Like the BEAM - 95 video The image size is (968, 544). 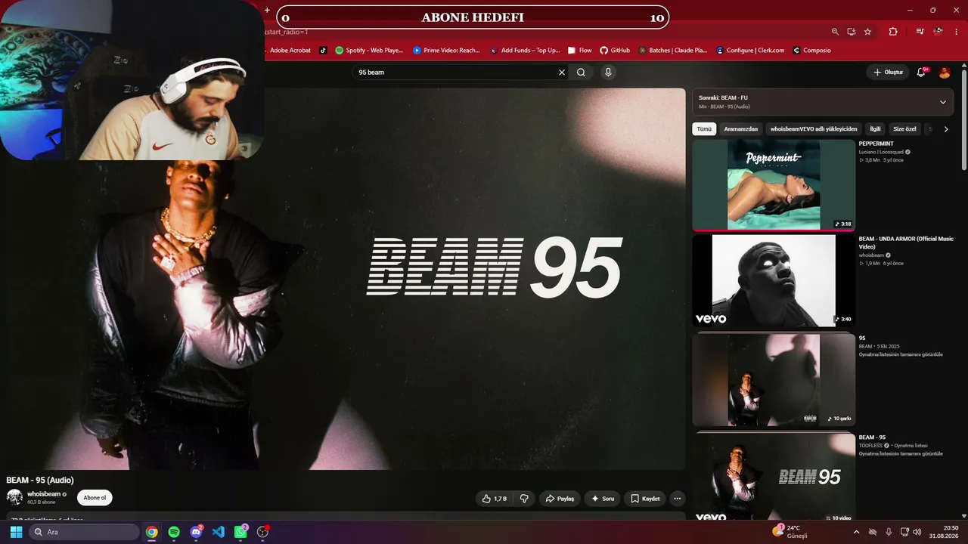tap(495, 499)
